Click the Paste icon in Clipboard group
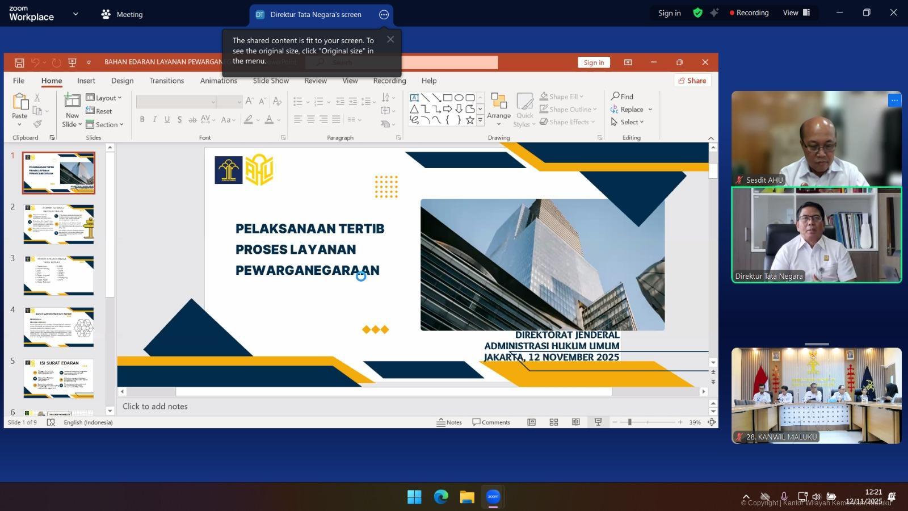The height and width of the screenshot is (511, 908). click(x=20, y=103)
